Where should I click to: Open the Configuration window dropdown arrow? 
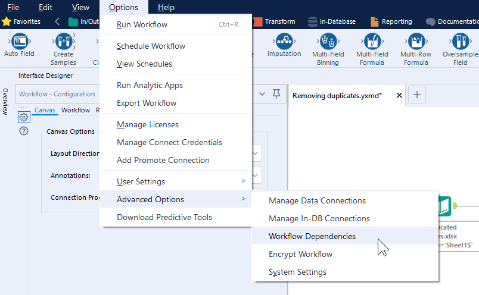(x=263, y=94)
